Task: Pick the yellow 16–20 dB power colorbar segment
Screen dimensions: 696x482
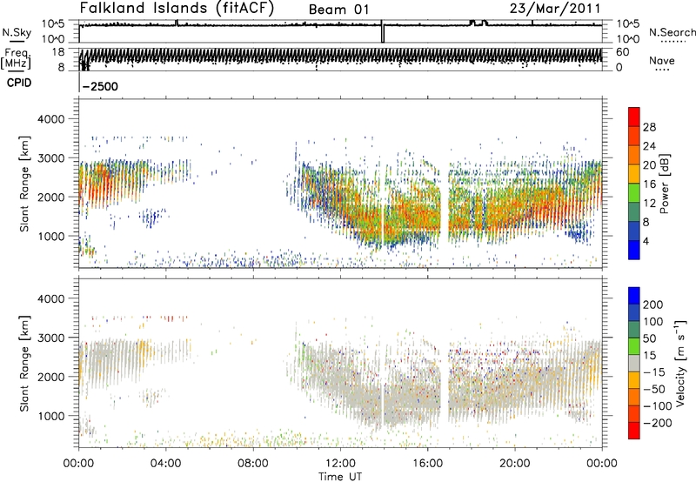Action: click(x=634, y=173)
